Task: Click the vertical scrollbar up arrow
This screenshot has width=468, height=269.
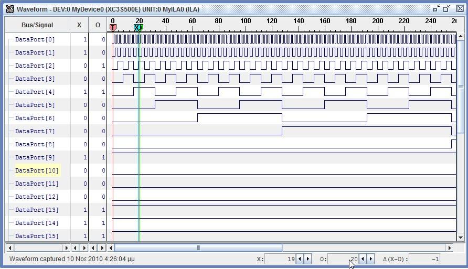Action: click(x=461, y=36)
